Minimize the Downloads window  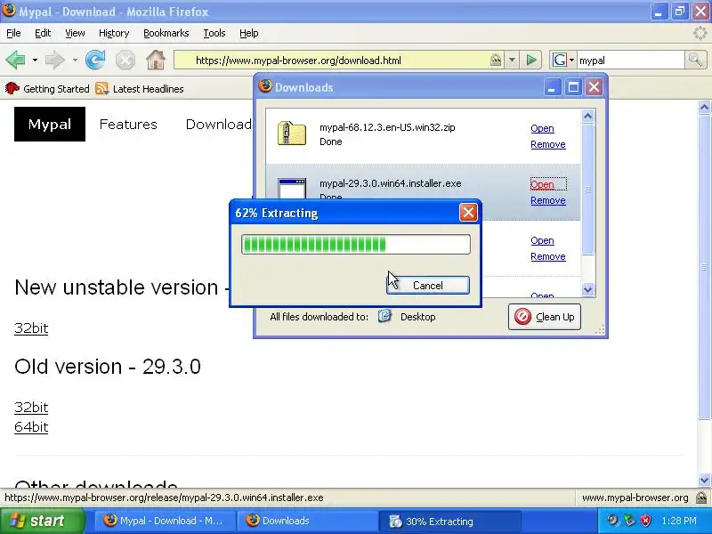click(552, 86)
